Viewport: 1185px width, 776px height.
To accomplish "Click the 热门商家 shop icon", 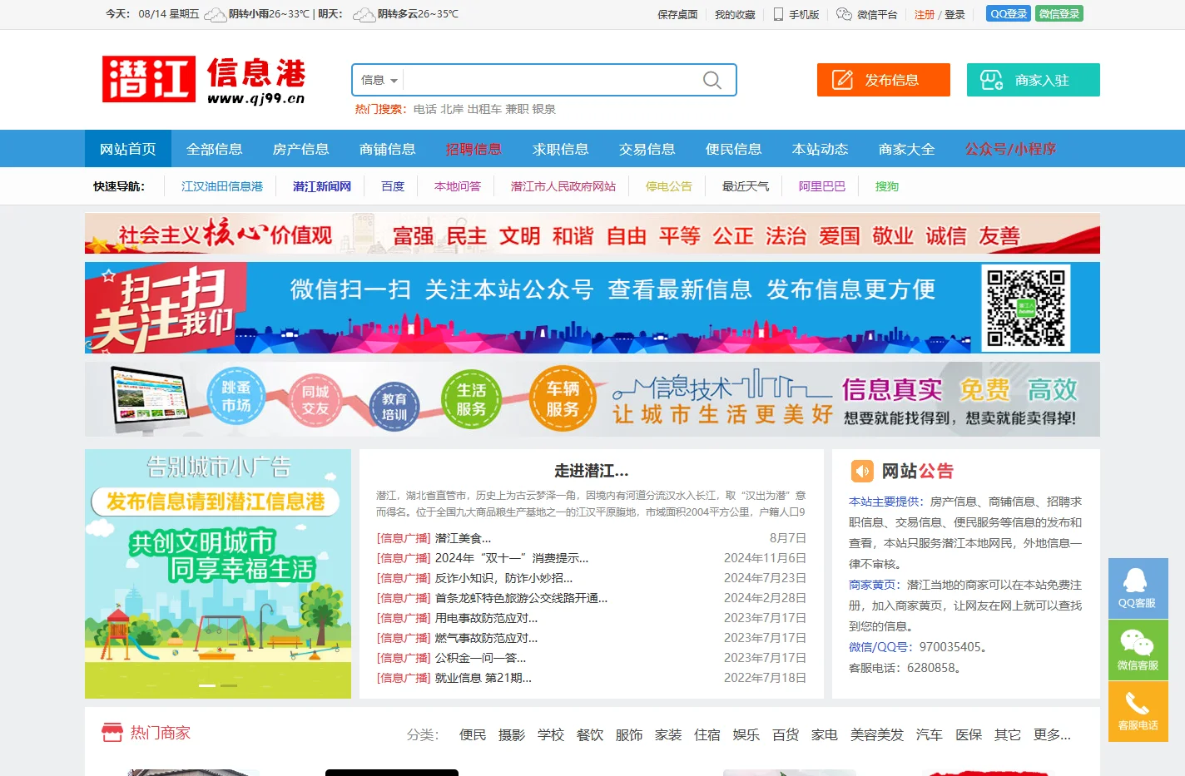I will (112, 733).
